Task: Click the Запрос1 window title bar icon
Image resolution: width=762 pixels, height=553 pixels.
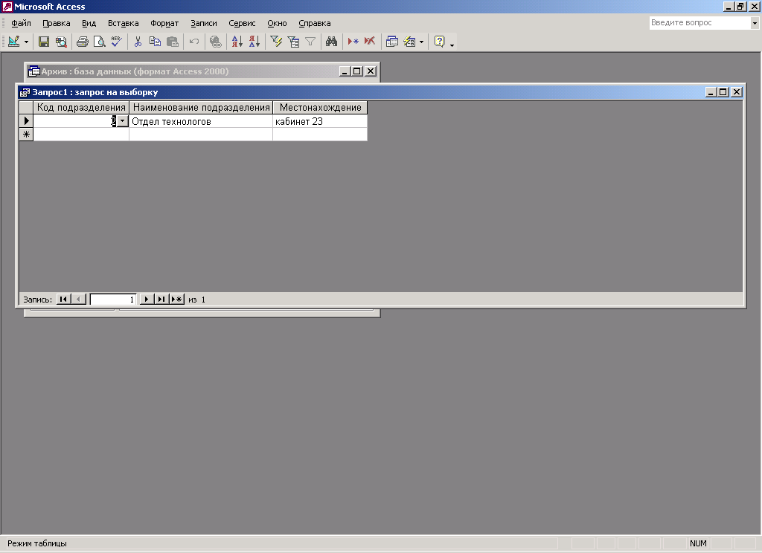Action: [25, 92]
